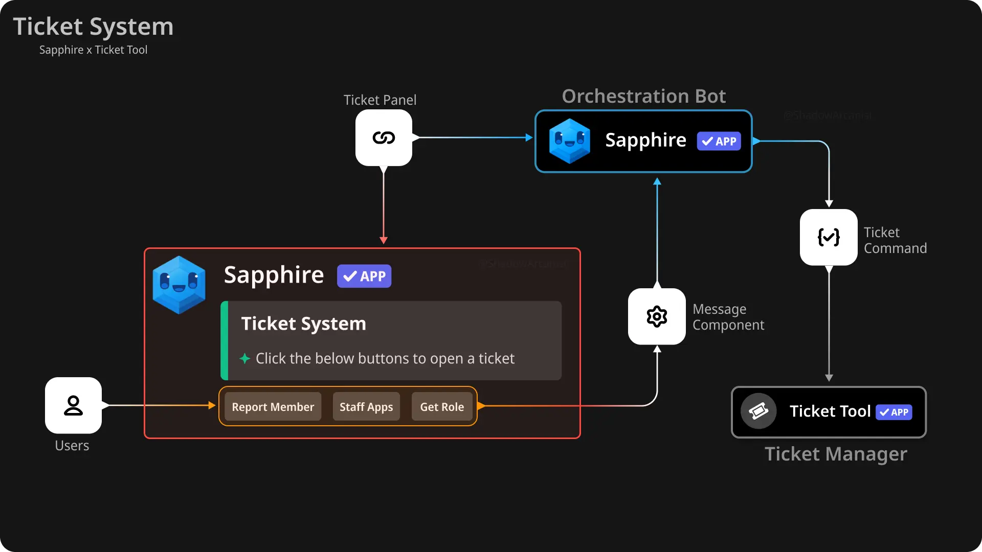Screen dimensions: 982x552
Task: Click 'Sapphire x Ticket Tool' subtitle
Action: 93,50
